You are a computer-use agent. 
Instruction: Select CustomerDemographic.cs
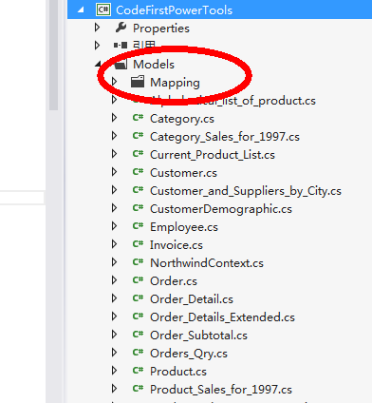pyautogui.click(x=221, y=209)
